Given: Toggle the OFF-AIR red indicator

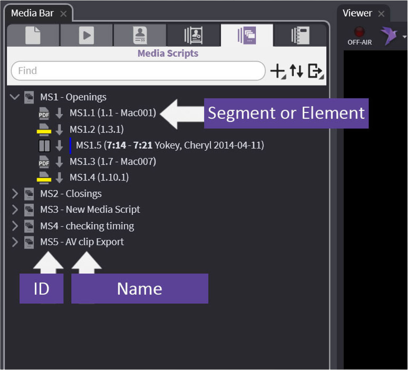Looking at the screenshot, I should [359, 32].
